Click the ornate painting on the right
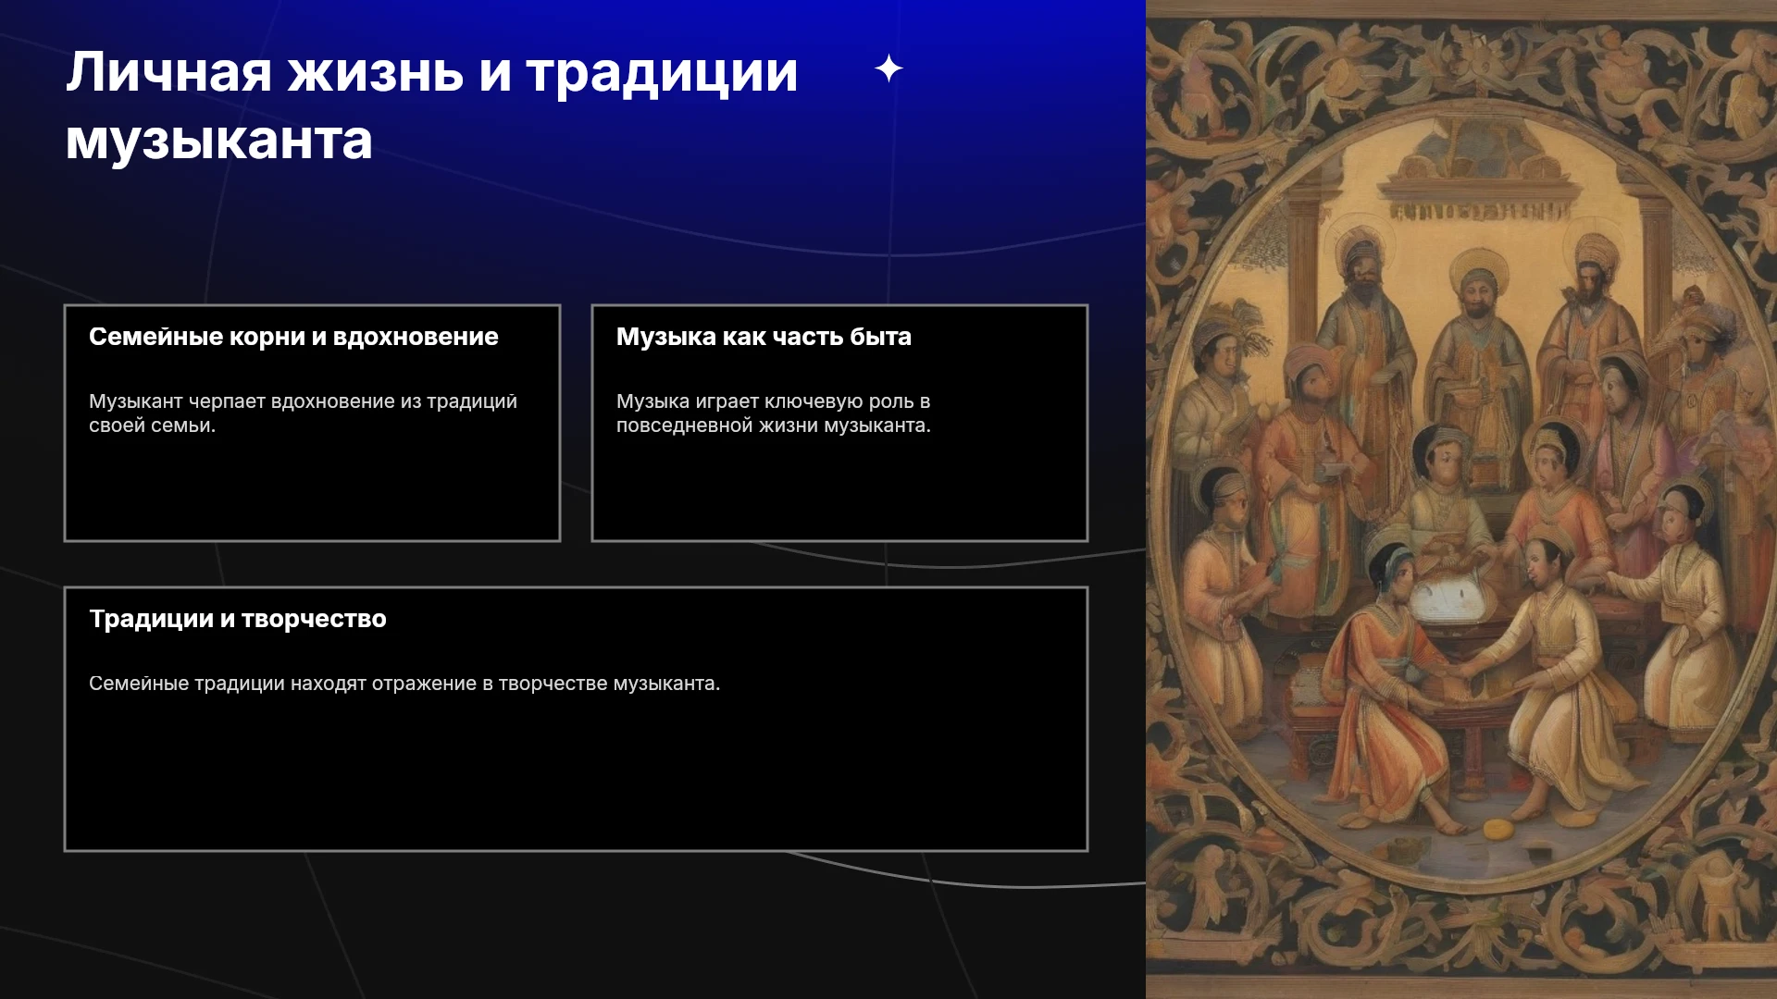 click(1461, 499)
